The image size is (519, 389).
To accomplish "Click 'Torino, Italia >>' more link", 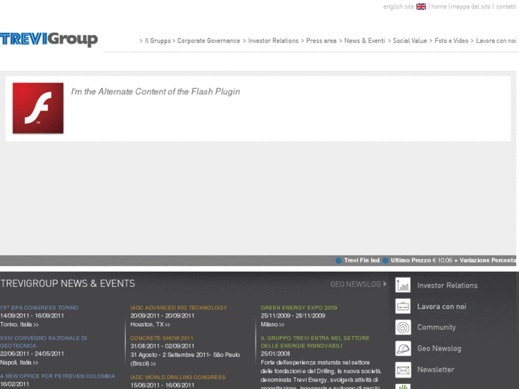I will tap(19, 325).
